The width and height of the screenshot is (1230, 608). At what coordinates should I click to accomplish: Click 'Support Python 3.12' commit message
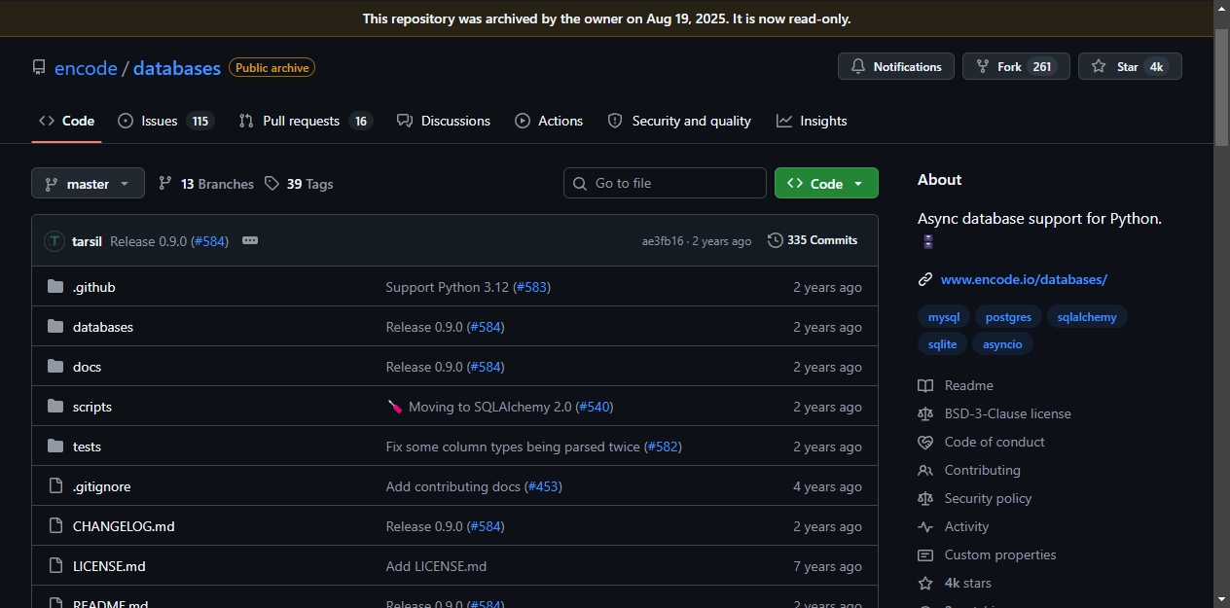[447, 287]
